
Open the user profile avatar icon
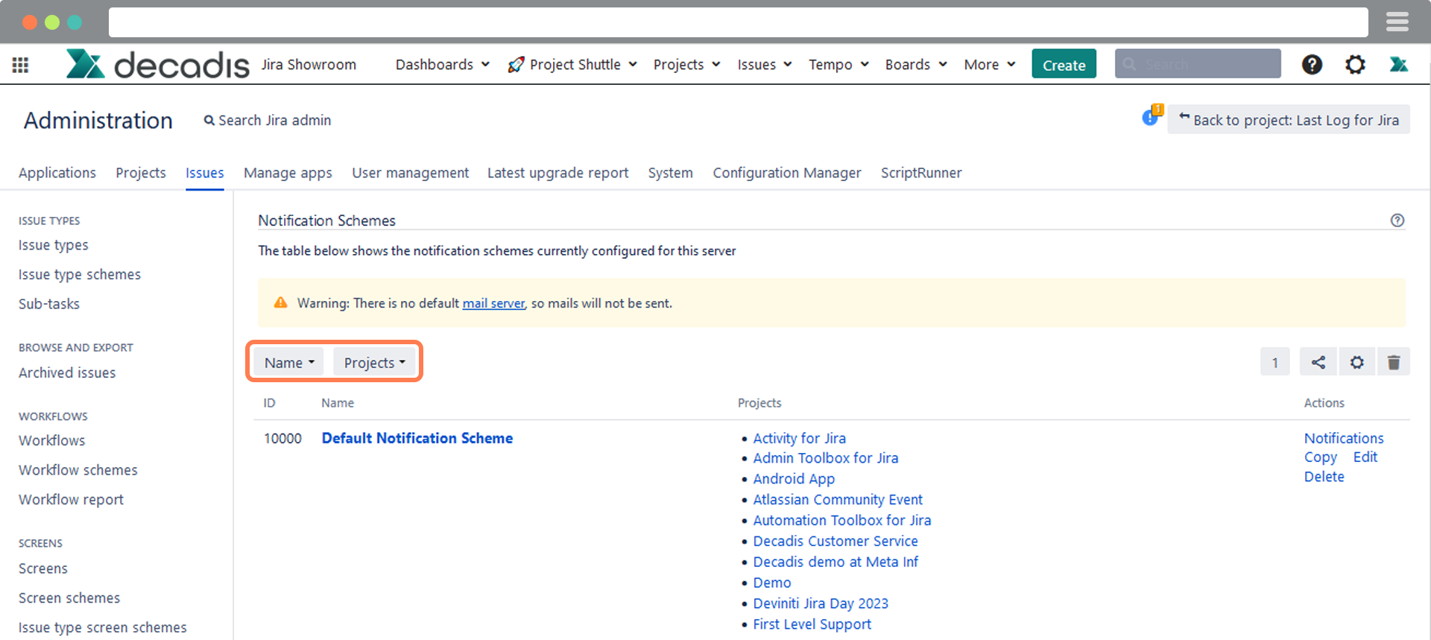click(x=1398, y=65)
